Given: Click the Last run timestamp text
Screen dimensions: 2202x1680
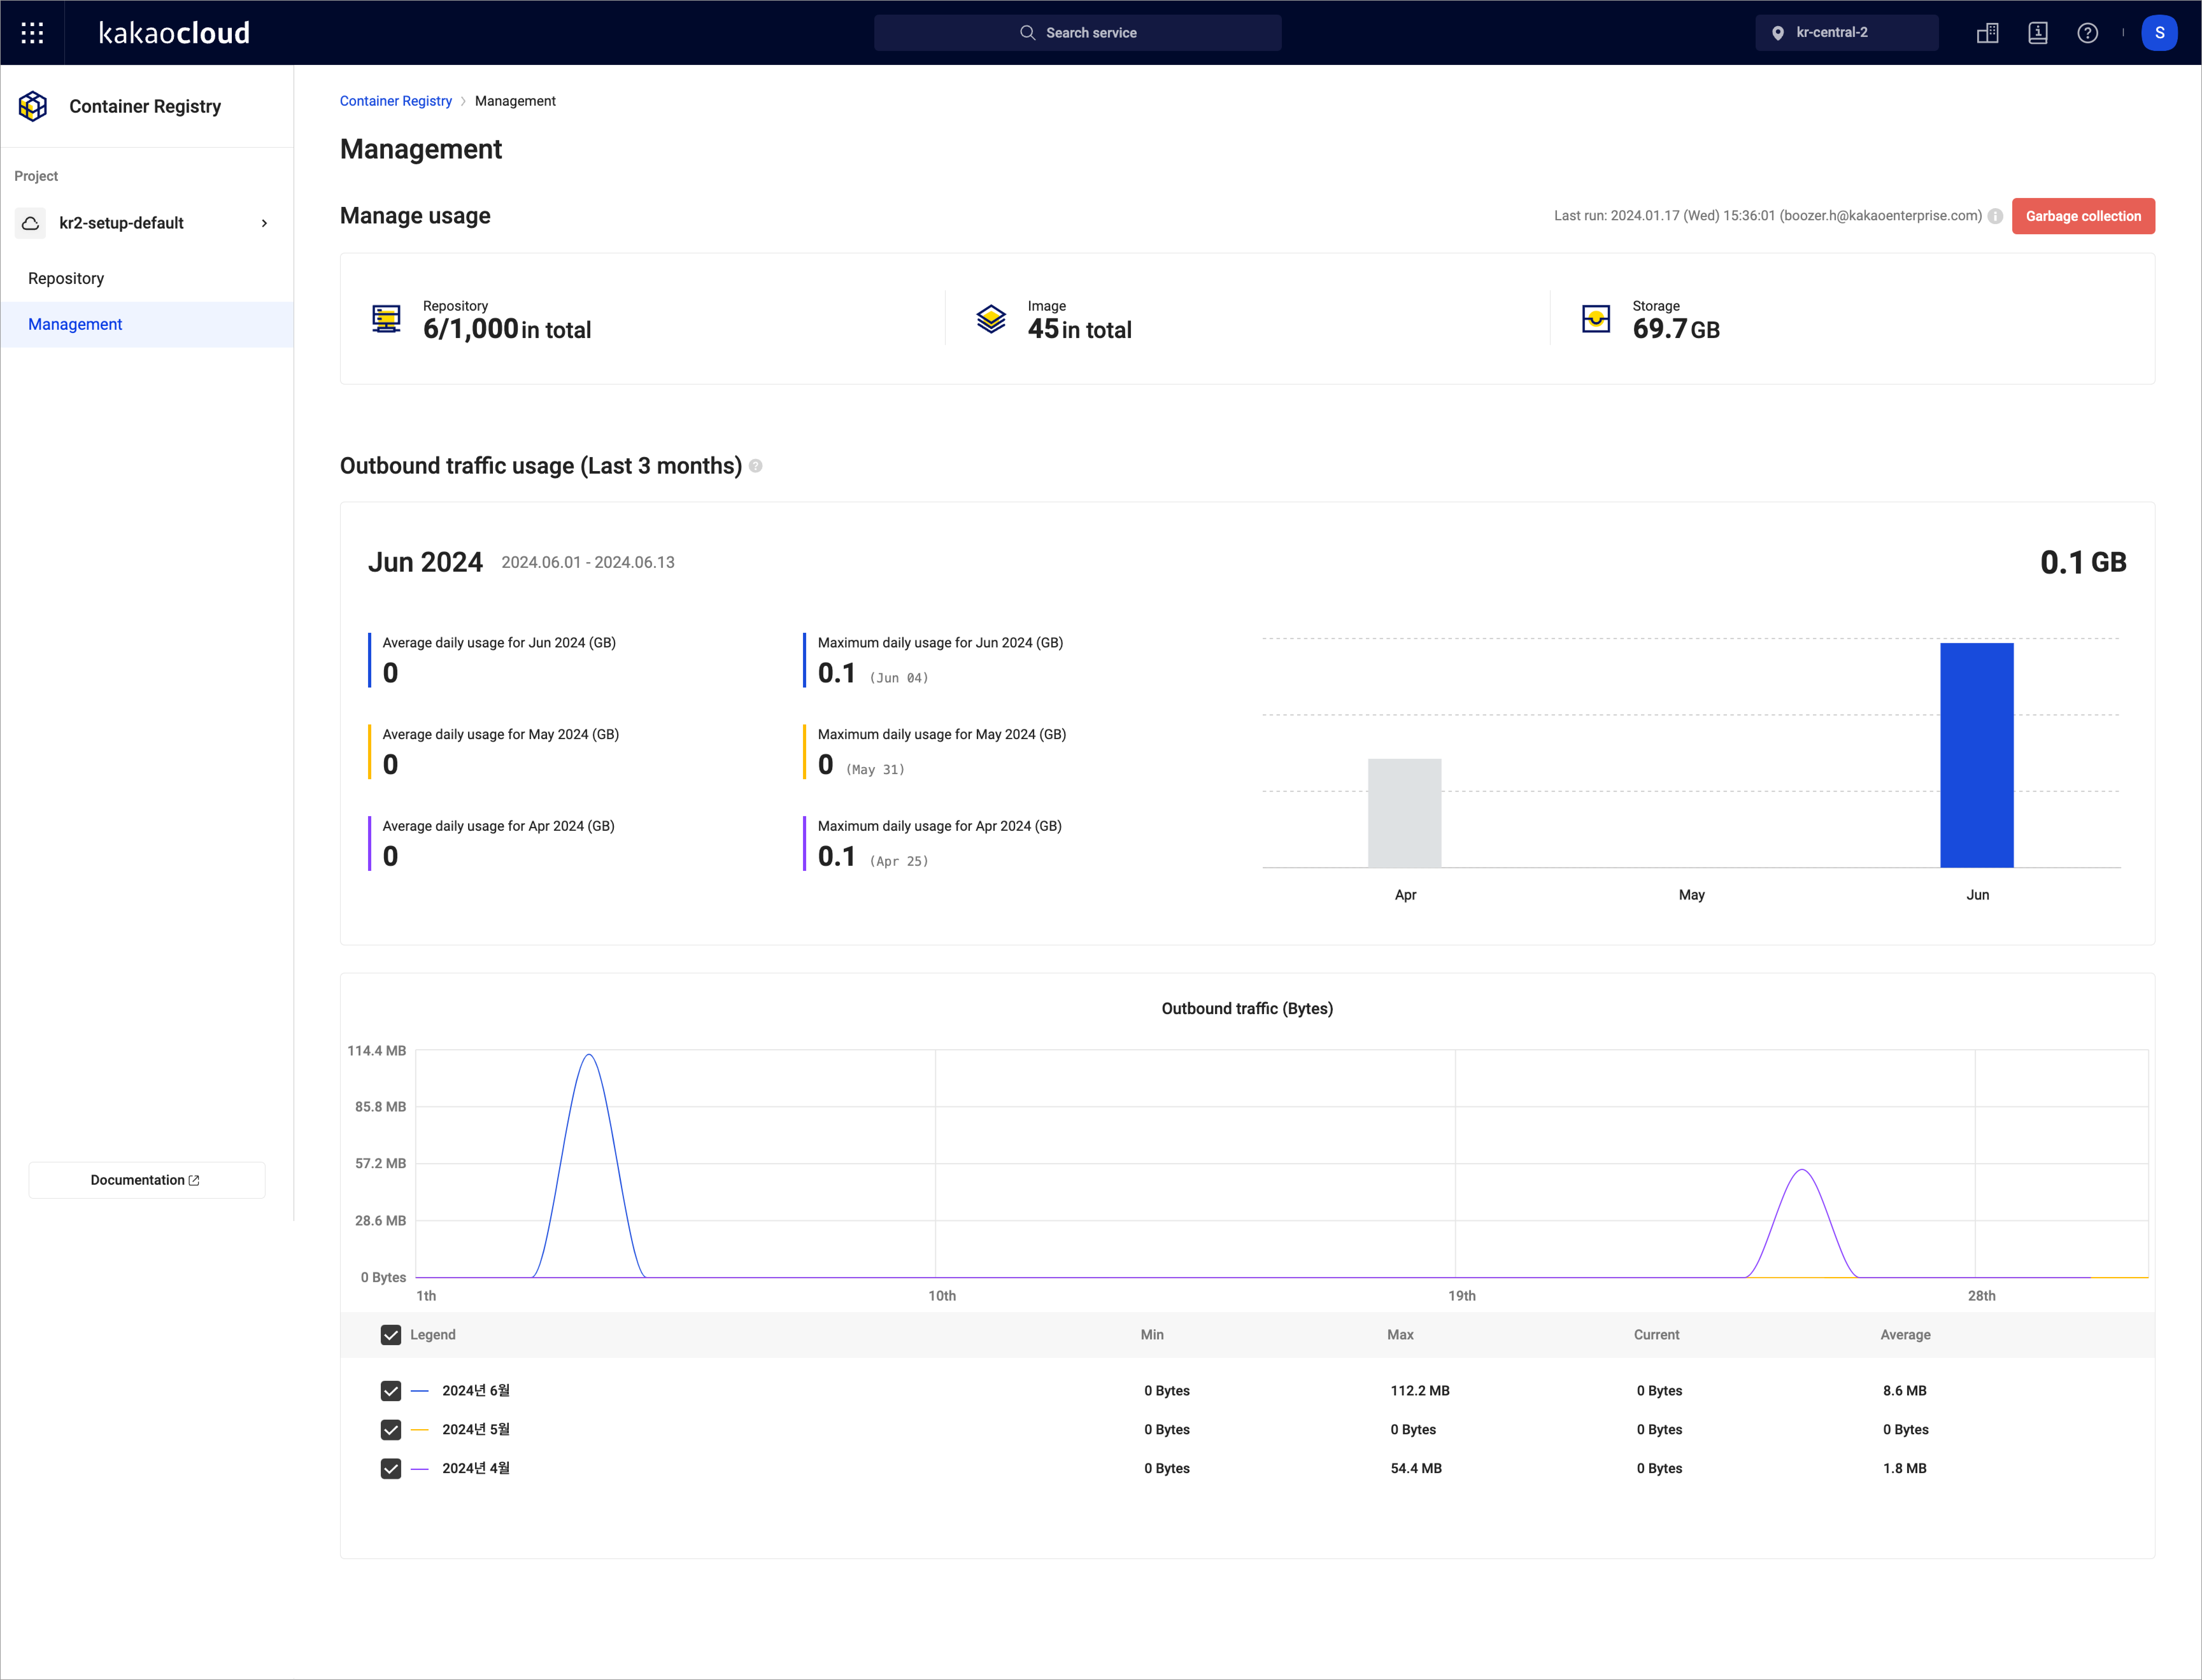Looking at the screenshot, I should pos(1768,216).
